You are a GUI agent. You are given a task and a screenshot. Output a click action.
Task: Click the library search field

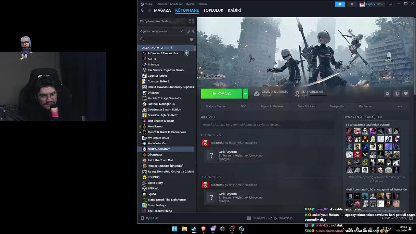[x=164, y=39]
